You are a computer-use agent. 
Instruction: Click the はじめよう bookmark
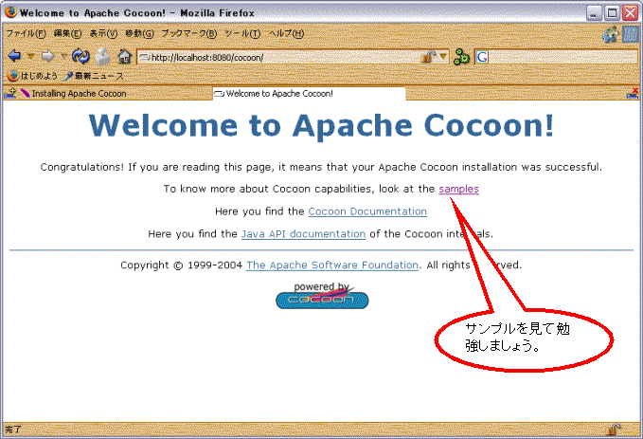32,76
